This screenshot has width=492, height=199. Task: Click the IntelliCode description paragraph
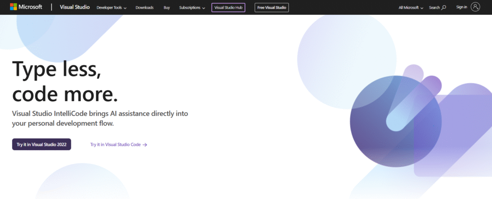pyautogui.click(x=100, y=118)
